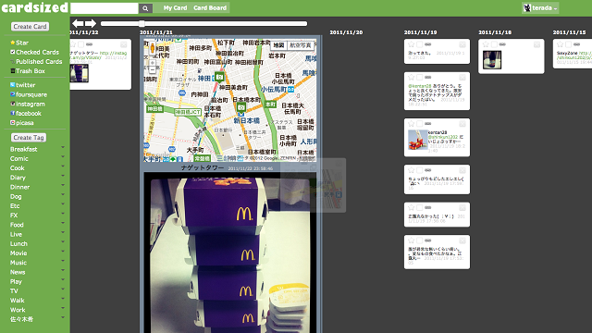Go to previous dates with left arrow
The image size is (592, 333).
[78, 23]
